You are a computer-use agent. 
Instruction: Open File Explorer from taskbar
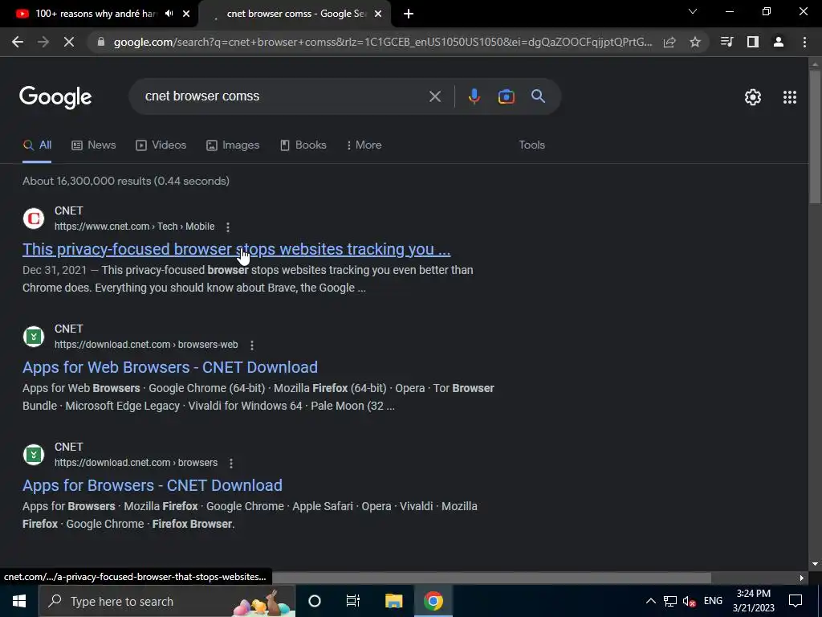pyautogui.click(x=393, y=601)
